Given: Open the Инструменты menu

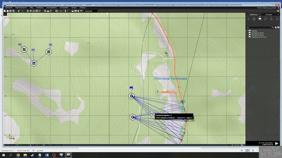Looking at the screenshot, I should click(52, 8).
